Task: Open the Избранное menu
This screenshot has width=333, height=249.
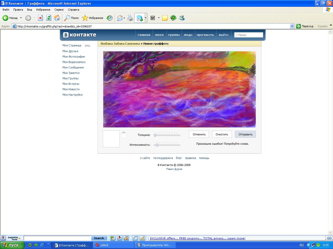Action: pos(43,10)
